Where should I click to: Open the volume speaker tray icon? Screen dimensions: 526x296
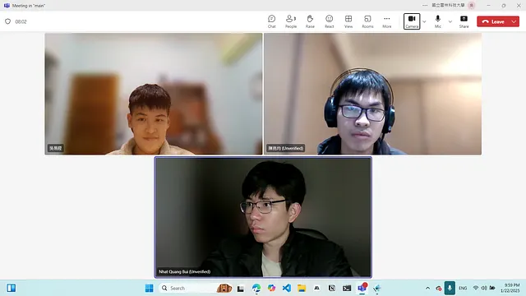click(x=484, y=288)
